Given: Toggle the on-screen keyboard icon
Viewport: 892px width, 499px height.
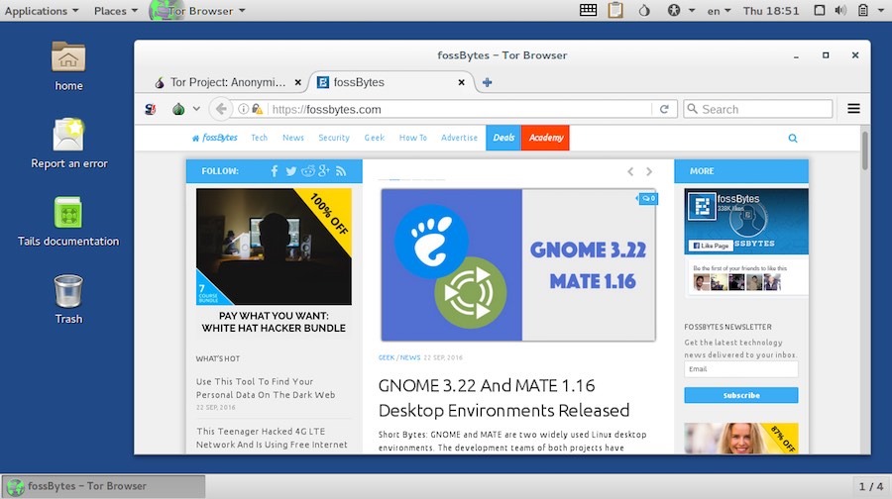Looking at the screenshot, I should tap(588, 10).
